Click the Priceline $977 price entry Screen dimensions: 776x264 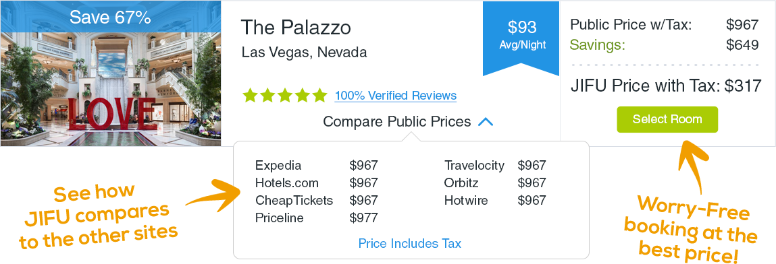[317, 218]
